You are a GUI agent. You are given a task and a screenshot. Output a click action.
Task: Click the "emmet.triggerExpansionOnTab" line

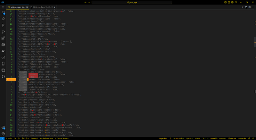coord(39,32)
